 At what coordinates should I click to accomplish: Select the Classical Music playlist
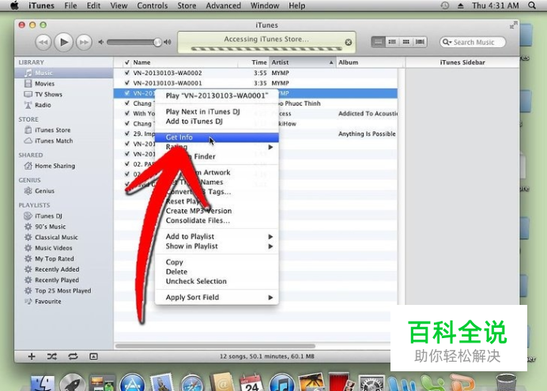click(64, 237)
